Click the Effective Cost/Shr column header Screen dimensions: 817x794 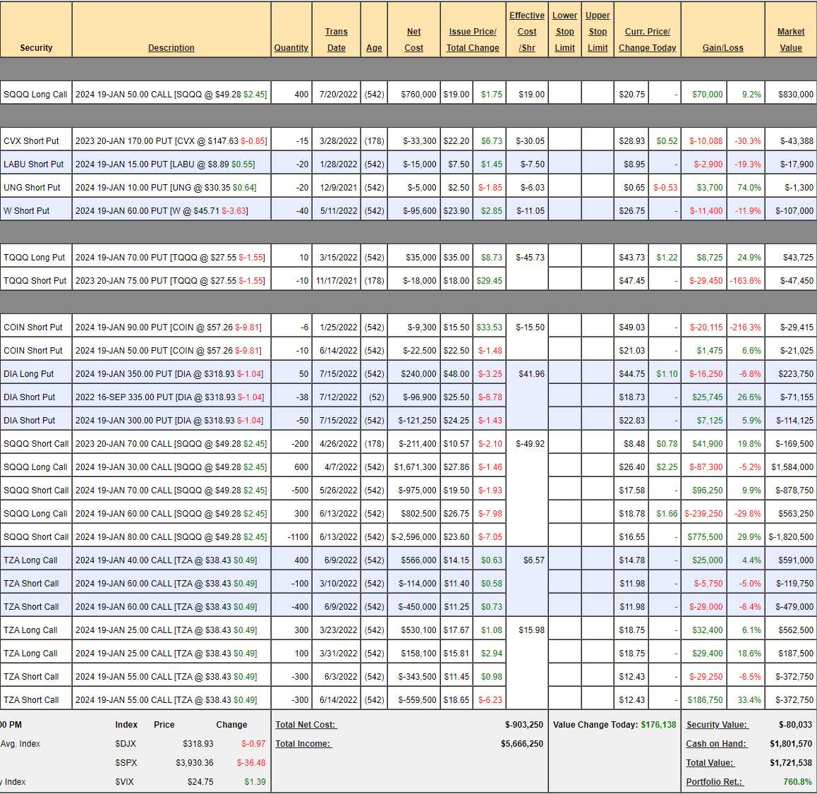526,32
